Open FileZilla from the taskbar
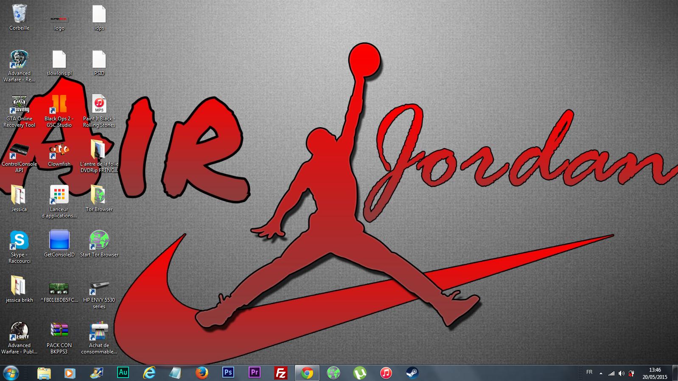Image resolution: width=678 pixels, height=381 pixels. click(x=281, y=373)
